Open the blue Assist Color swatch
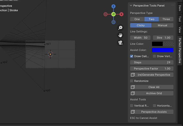Image resolution: width=183 pixels, height=126 pixels. tap(163, 50)
